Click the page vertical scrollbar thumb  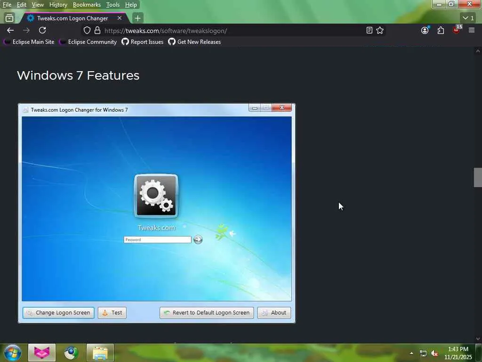pos(478,177)
